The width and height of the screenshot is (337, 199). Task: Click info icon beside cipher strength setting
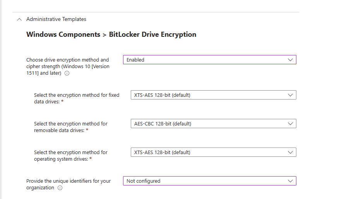click(67, 73)
